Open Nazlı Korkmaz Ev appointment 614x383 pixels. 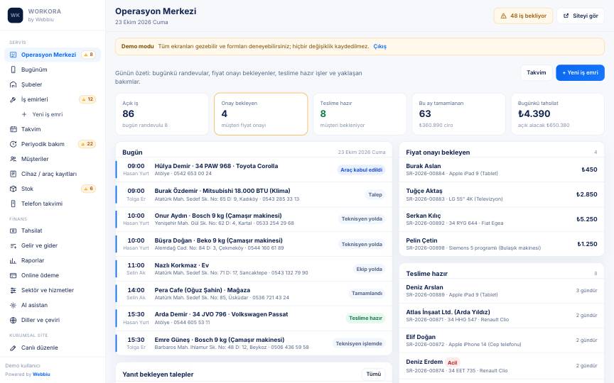click(x=254, y=269)
